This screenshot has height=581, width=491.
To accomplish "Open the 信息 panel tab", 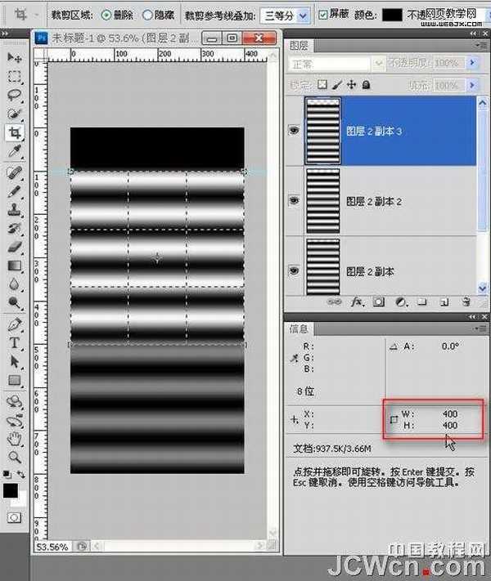I will coord(300,328).
